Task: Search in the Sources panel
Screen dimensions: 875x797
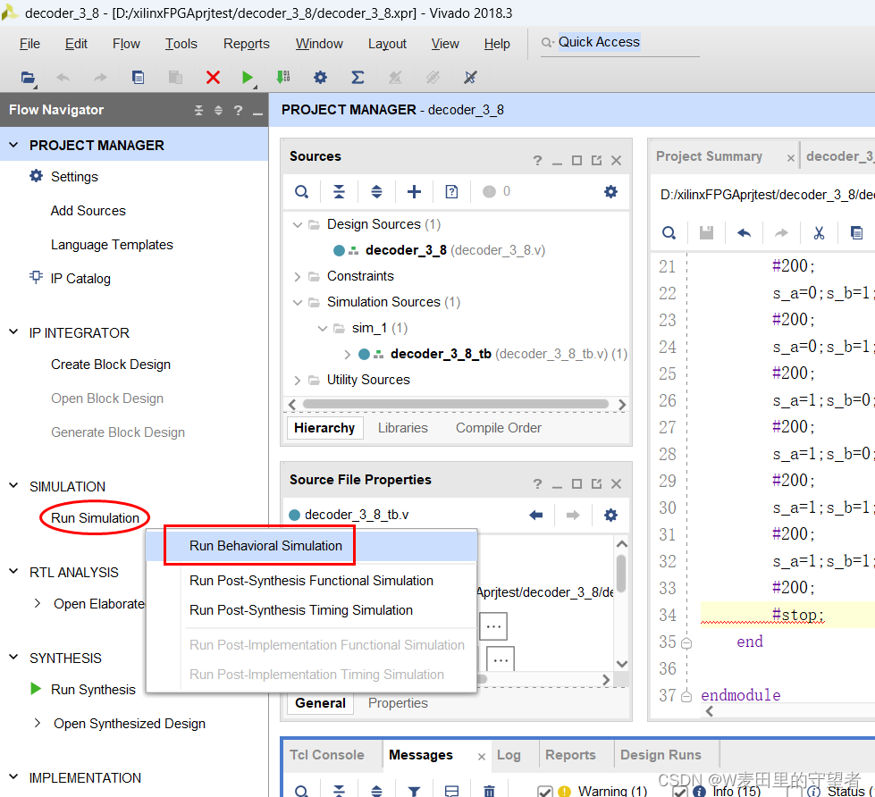Action: coord(301,192)
